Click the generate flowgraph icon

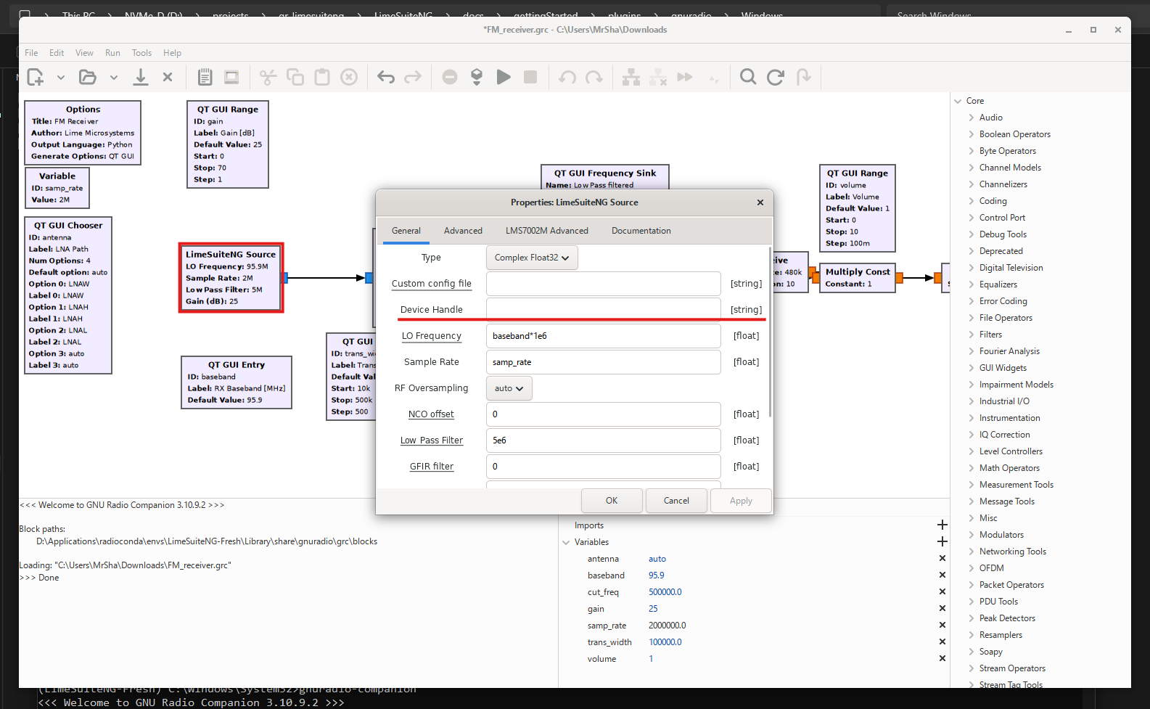coord(477,77)
